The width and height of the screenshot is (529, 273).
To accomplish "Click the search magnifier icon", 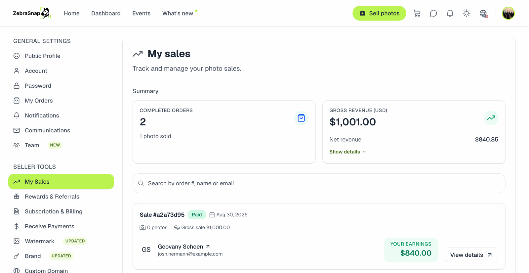I will 141,183.
